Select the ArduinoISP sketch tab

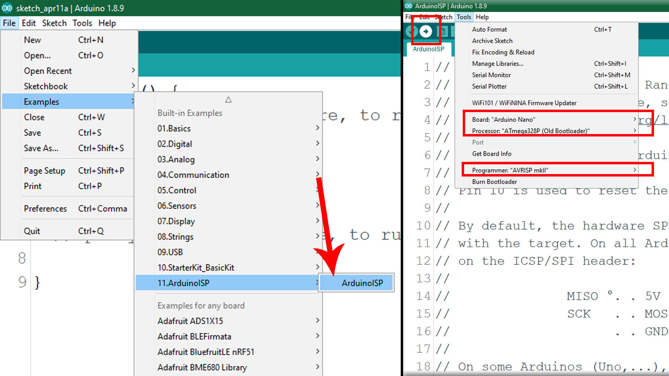click(429, 49)
